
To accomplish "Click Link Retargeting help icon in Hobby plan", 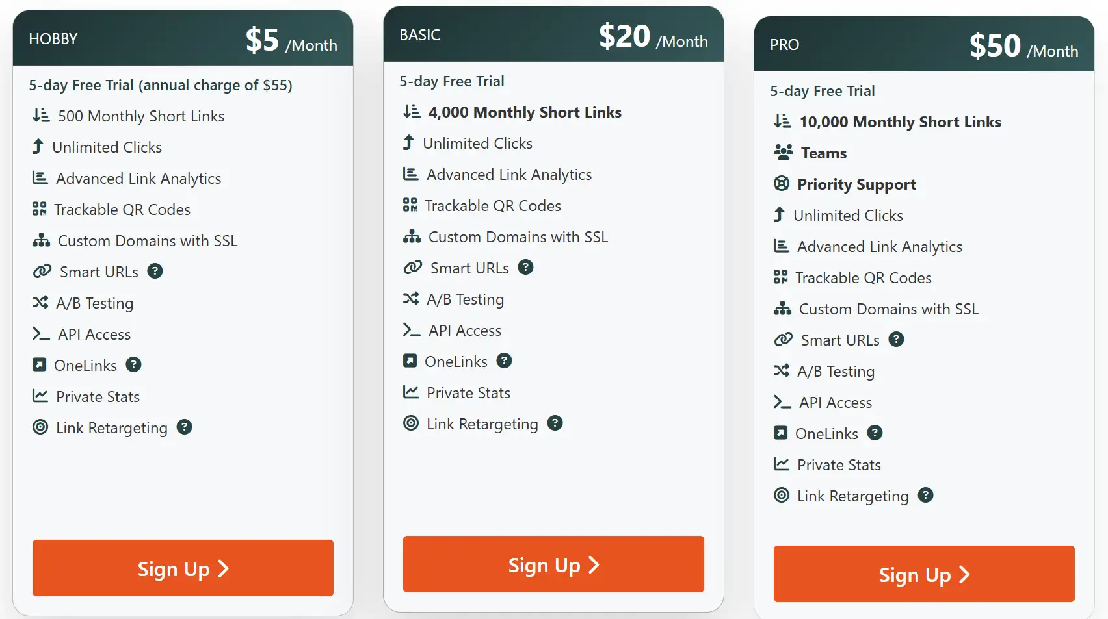I will [185, 427].
